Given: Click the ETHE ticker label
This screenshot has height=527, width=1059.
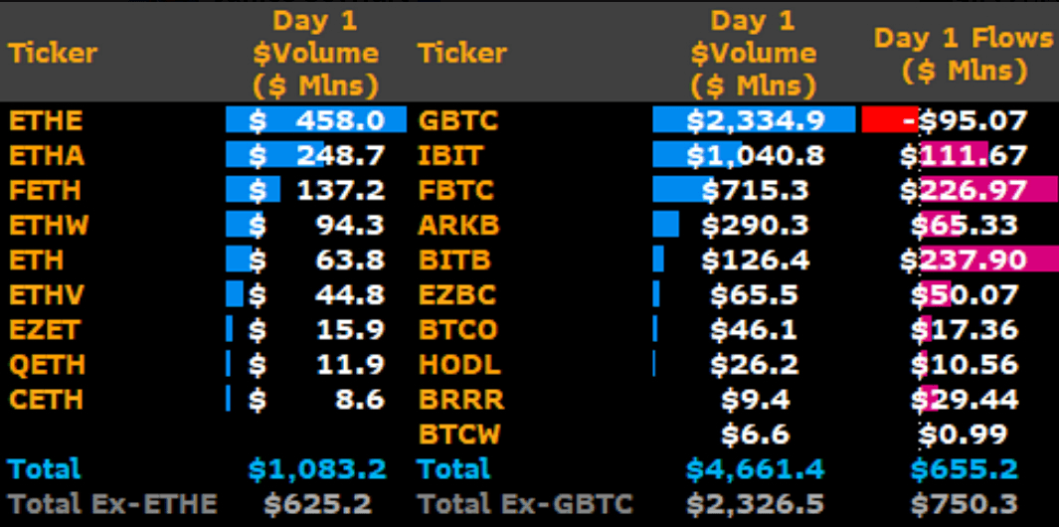Looking at the screenshot, I should [x=46, y=121].
